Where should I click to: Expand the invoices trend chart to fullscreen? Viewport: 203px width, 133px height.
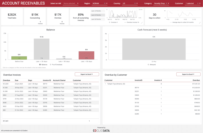(x=142, y=23)
